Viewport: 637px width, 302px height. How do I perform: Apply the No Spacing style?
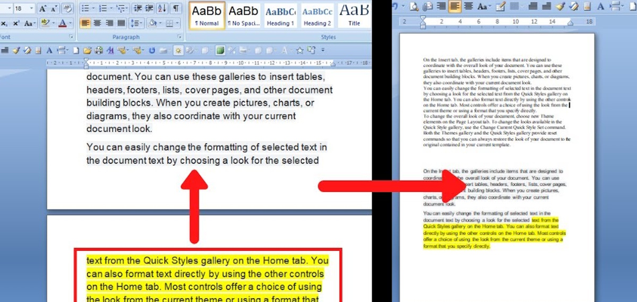tap(244, 16)
